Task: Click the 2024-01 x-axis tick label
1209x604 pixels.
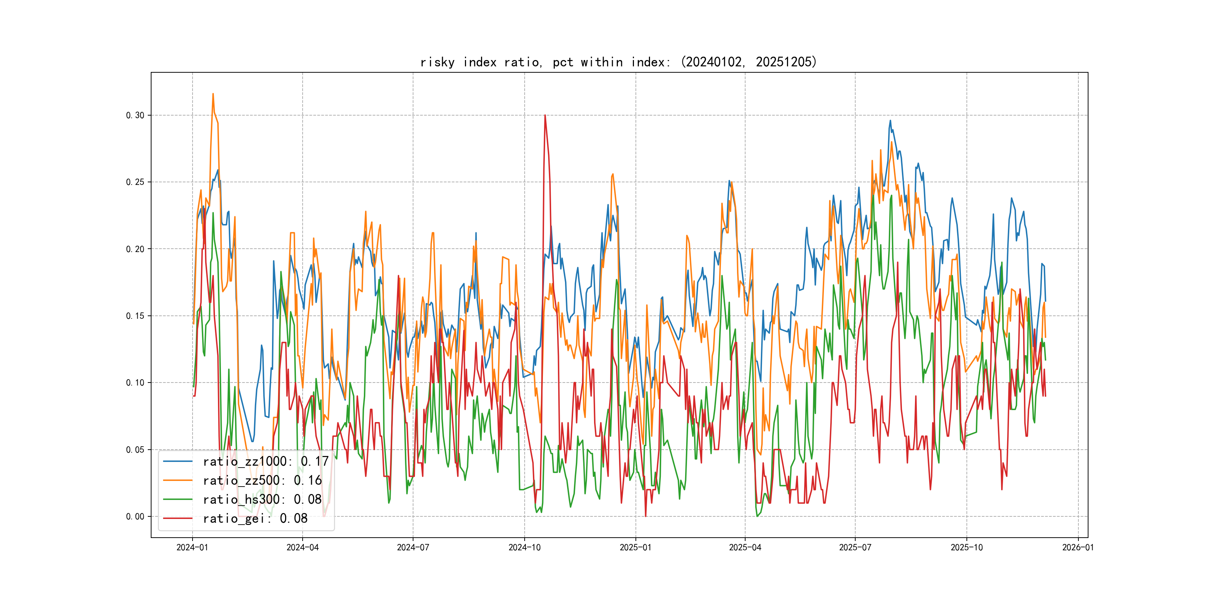Action: [x=192, y=547]
